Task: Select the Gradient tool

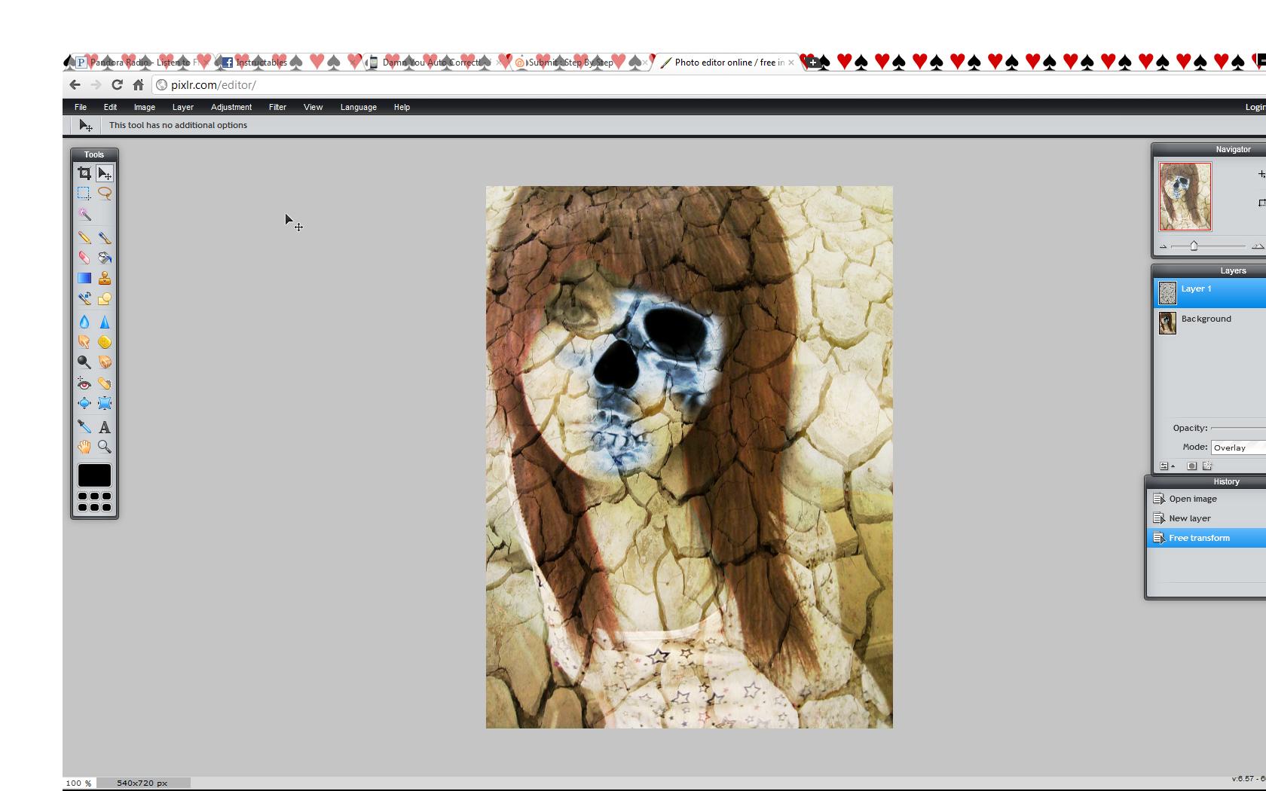Action: point(84,278)
